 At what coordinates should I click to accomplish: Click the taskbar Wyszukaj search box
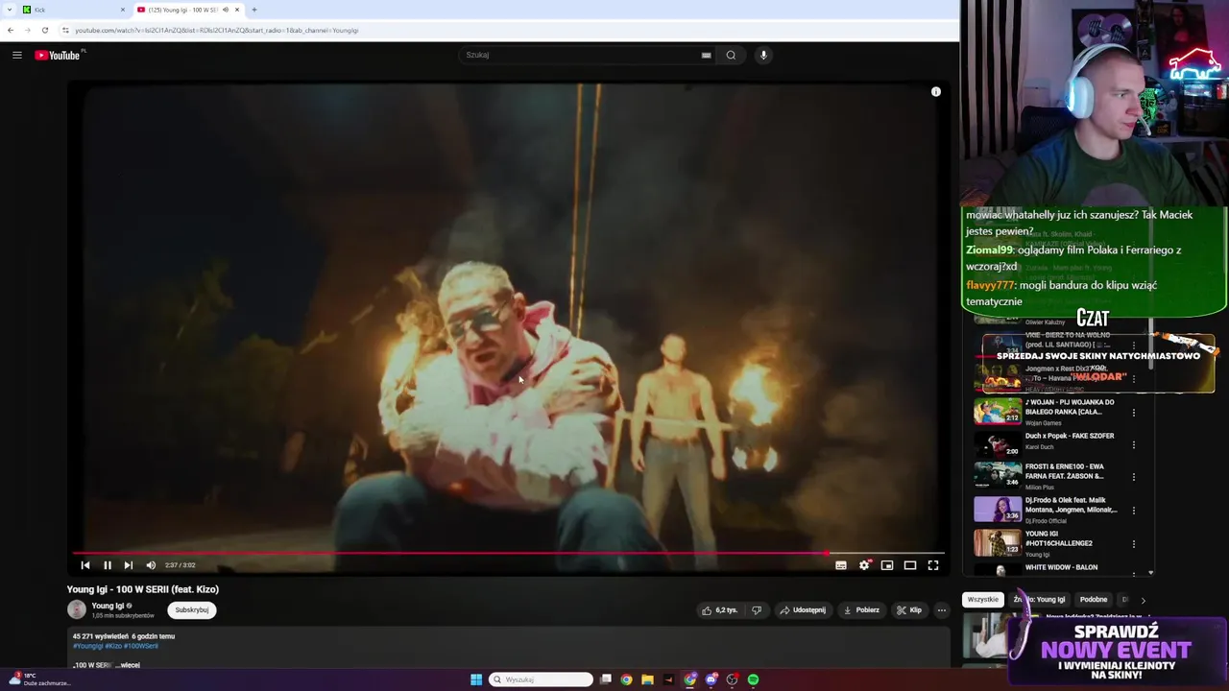pyautogui.click(x=541, y=679)
